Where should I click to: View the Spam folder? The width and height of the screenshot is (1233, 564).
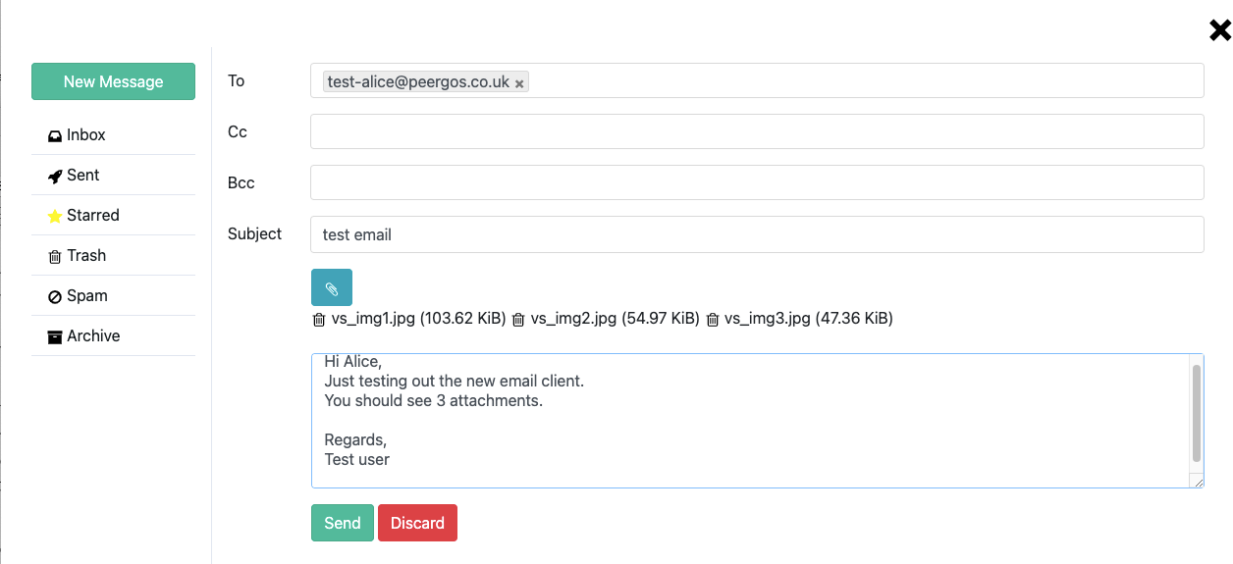tap(86, 295)
